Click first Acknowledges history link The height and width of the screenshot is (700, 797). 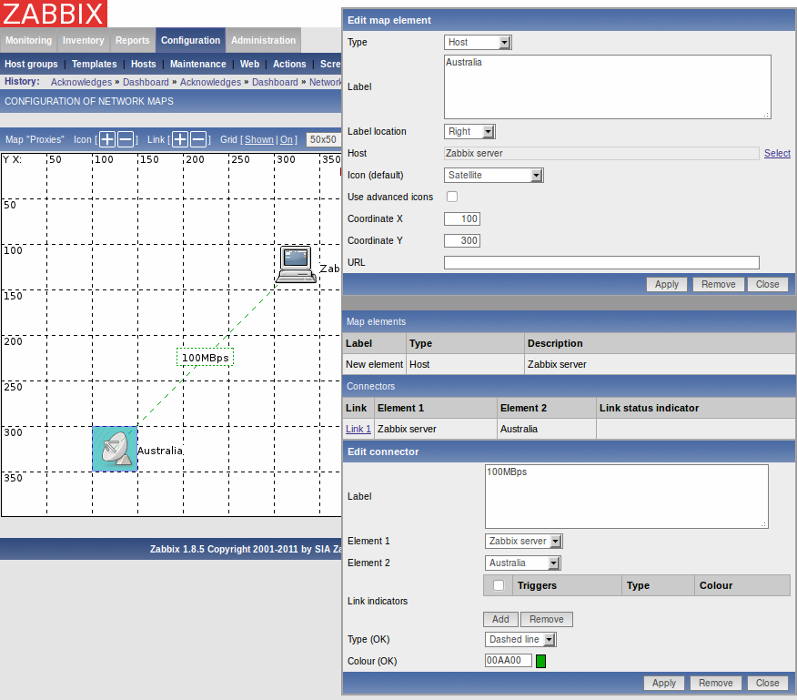tap(81, 82)
